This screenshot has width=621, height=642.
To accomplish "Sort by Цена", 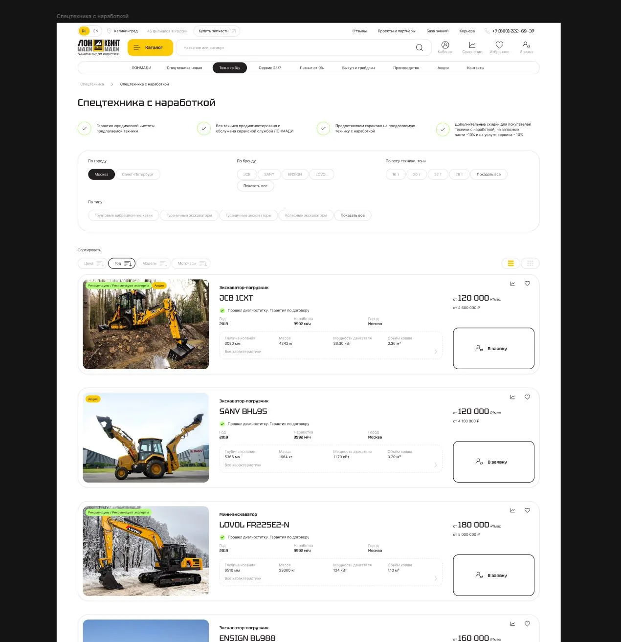I will (x=92, y=264).
